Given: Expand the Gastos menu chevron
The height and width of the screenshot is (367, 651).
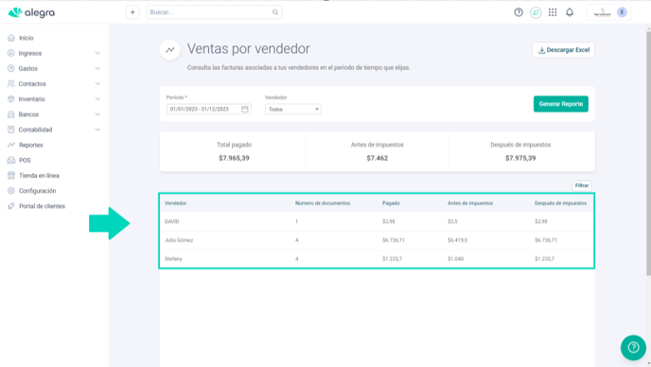Looking at the screenshot, I should pyautogui.click(x=97, y=68).
